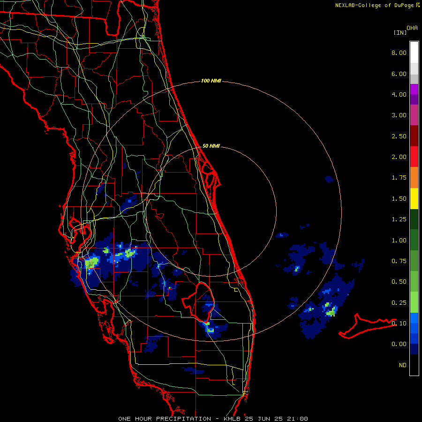Click the green rain cell near Tampa Bay
The height and width of the screenshot is (422, 422).
(x=91, y=263)
